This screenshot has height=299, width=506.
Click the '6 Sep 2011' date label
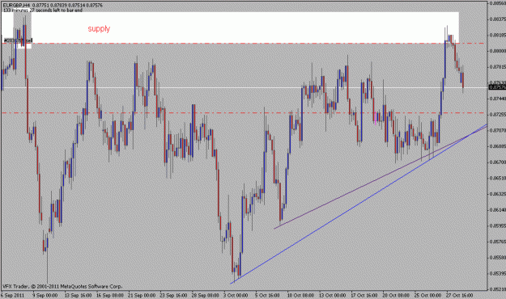pos(13,295)
